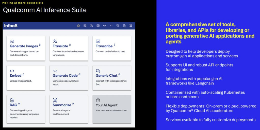Open the RAG card title

click(x=13, y=105)
